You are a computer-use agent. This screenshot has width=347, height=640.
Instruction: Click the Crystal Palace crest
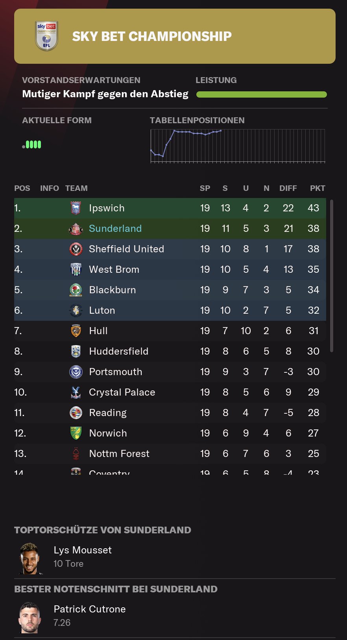coord(76,392)
